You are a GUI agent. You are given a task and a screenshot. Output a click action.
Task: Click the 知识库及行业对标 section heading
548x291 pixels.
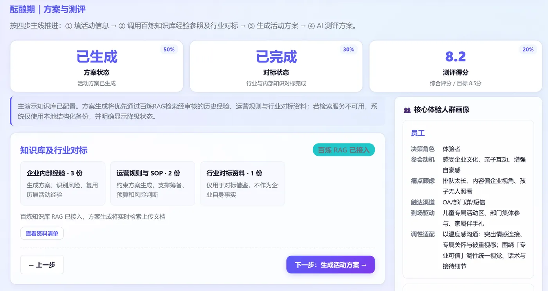click(54, 150)
